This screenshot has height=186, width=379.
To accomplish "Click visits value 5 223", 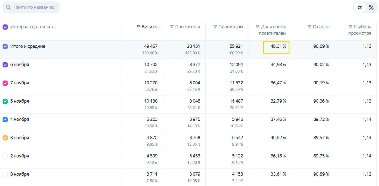I will (x=152, y=119).
